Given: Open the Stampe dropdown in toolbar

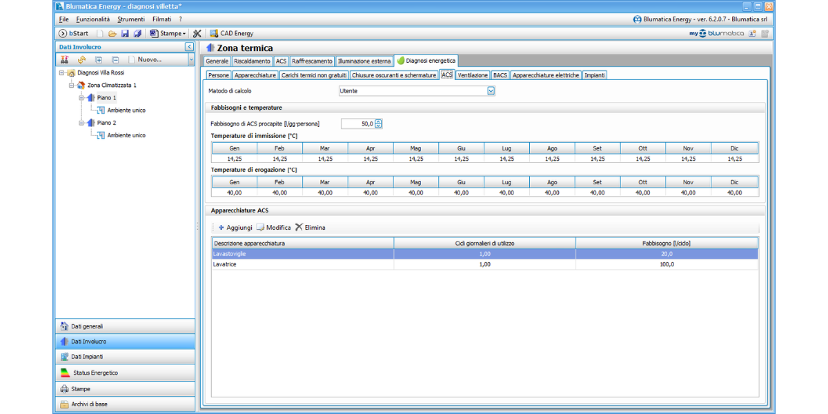Looking at the screenshot, I should coord(169,33).
